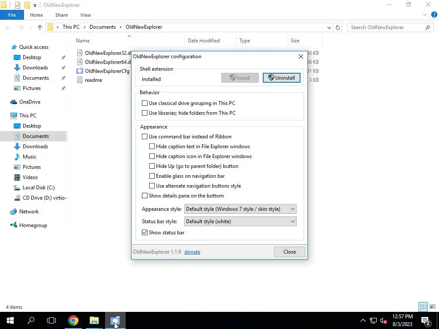Open the File menu

[x=12, y=15]
